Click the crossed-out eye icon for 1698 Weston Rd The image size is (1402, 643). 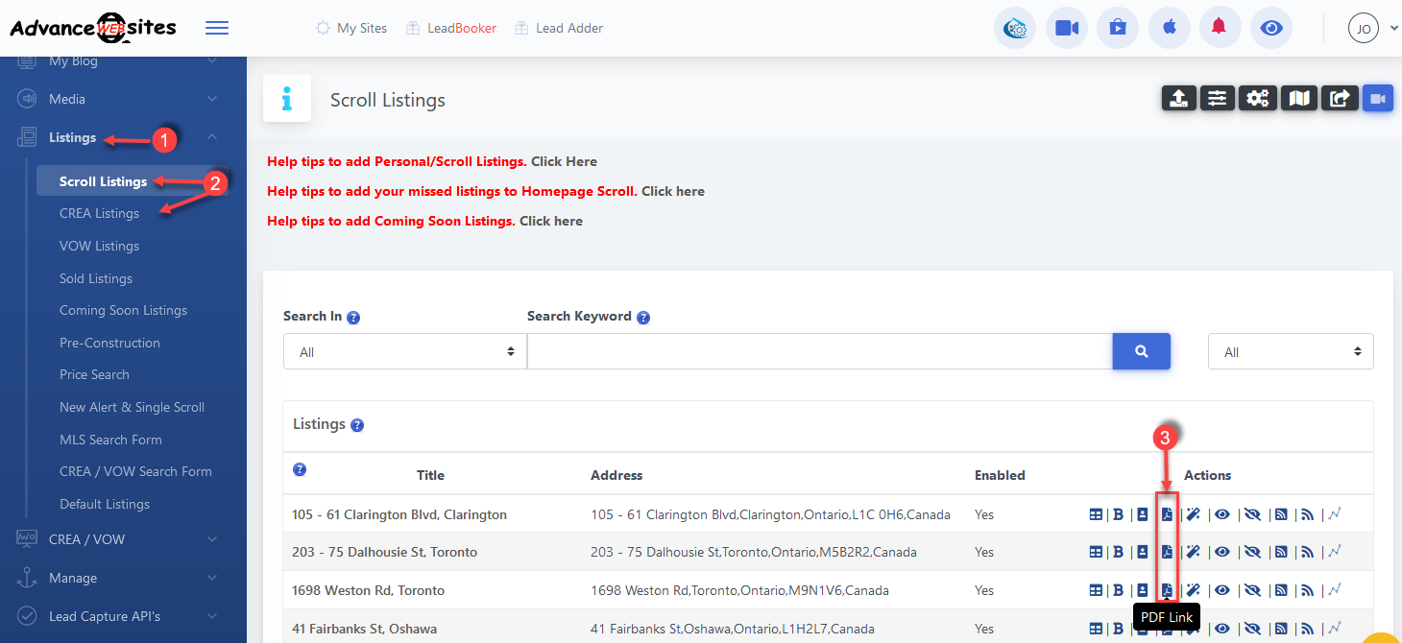pos(1252,590)
